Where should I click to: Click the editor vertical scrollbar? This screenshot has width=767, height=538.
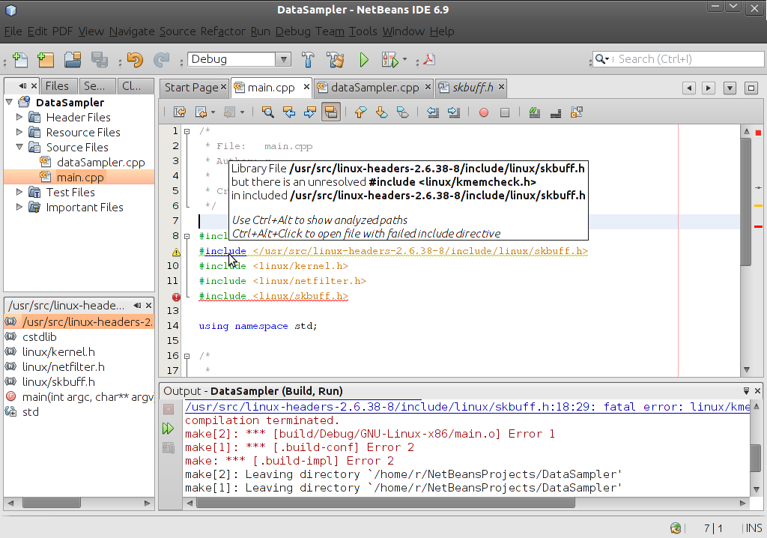746,202
